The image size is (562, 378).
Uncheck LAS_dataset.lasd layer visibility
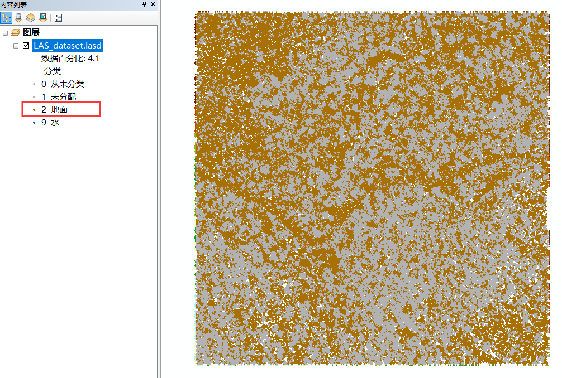[26, 45]
